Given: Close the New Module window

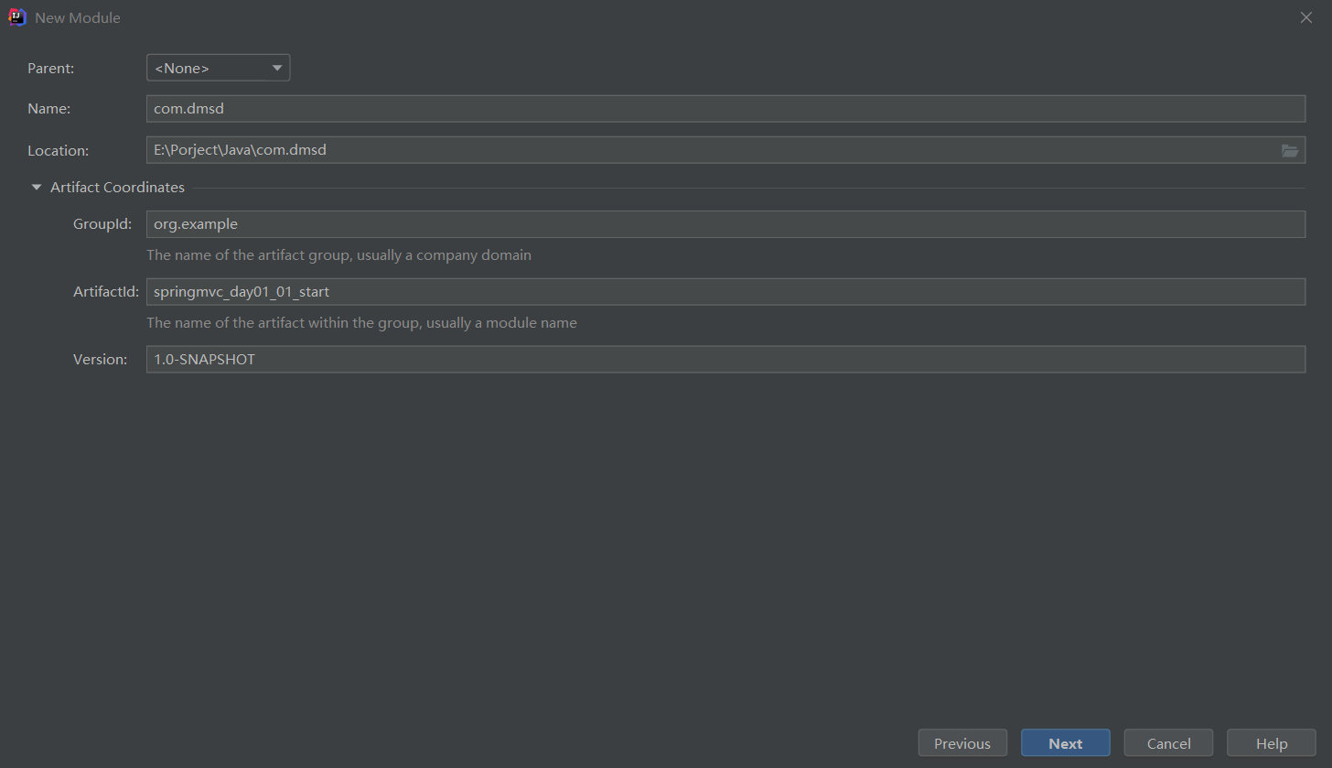Looking at the screenshot, I should (1306, 17).
